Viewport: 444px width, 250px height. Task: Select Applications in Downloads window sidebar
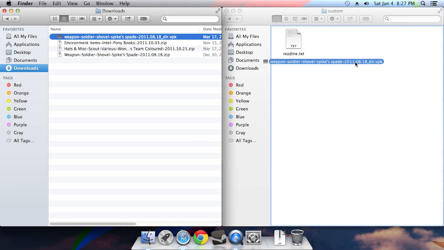tap(24, 44)
